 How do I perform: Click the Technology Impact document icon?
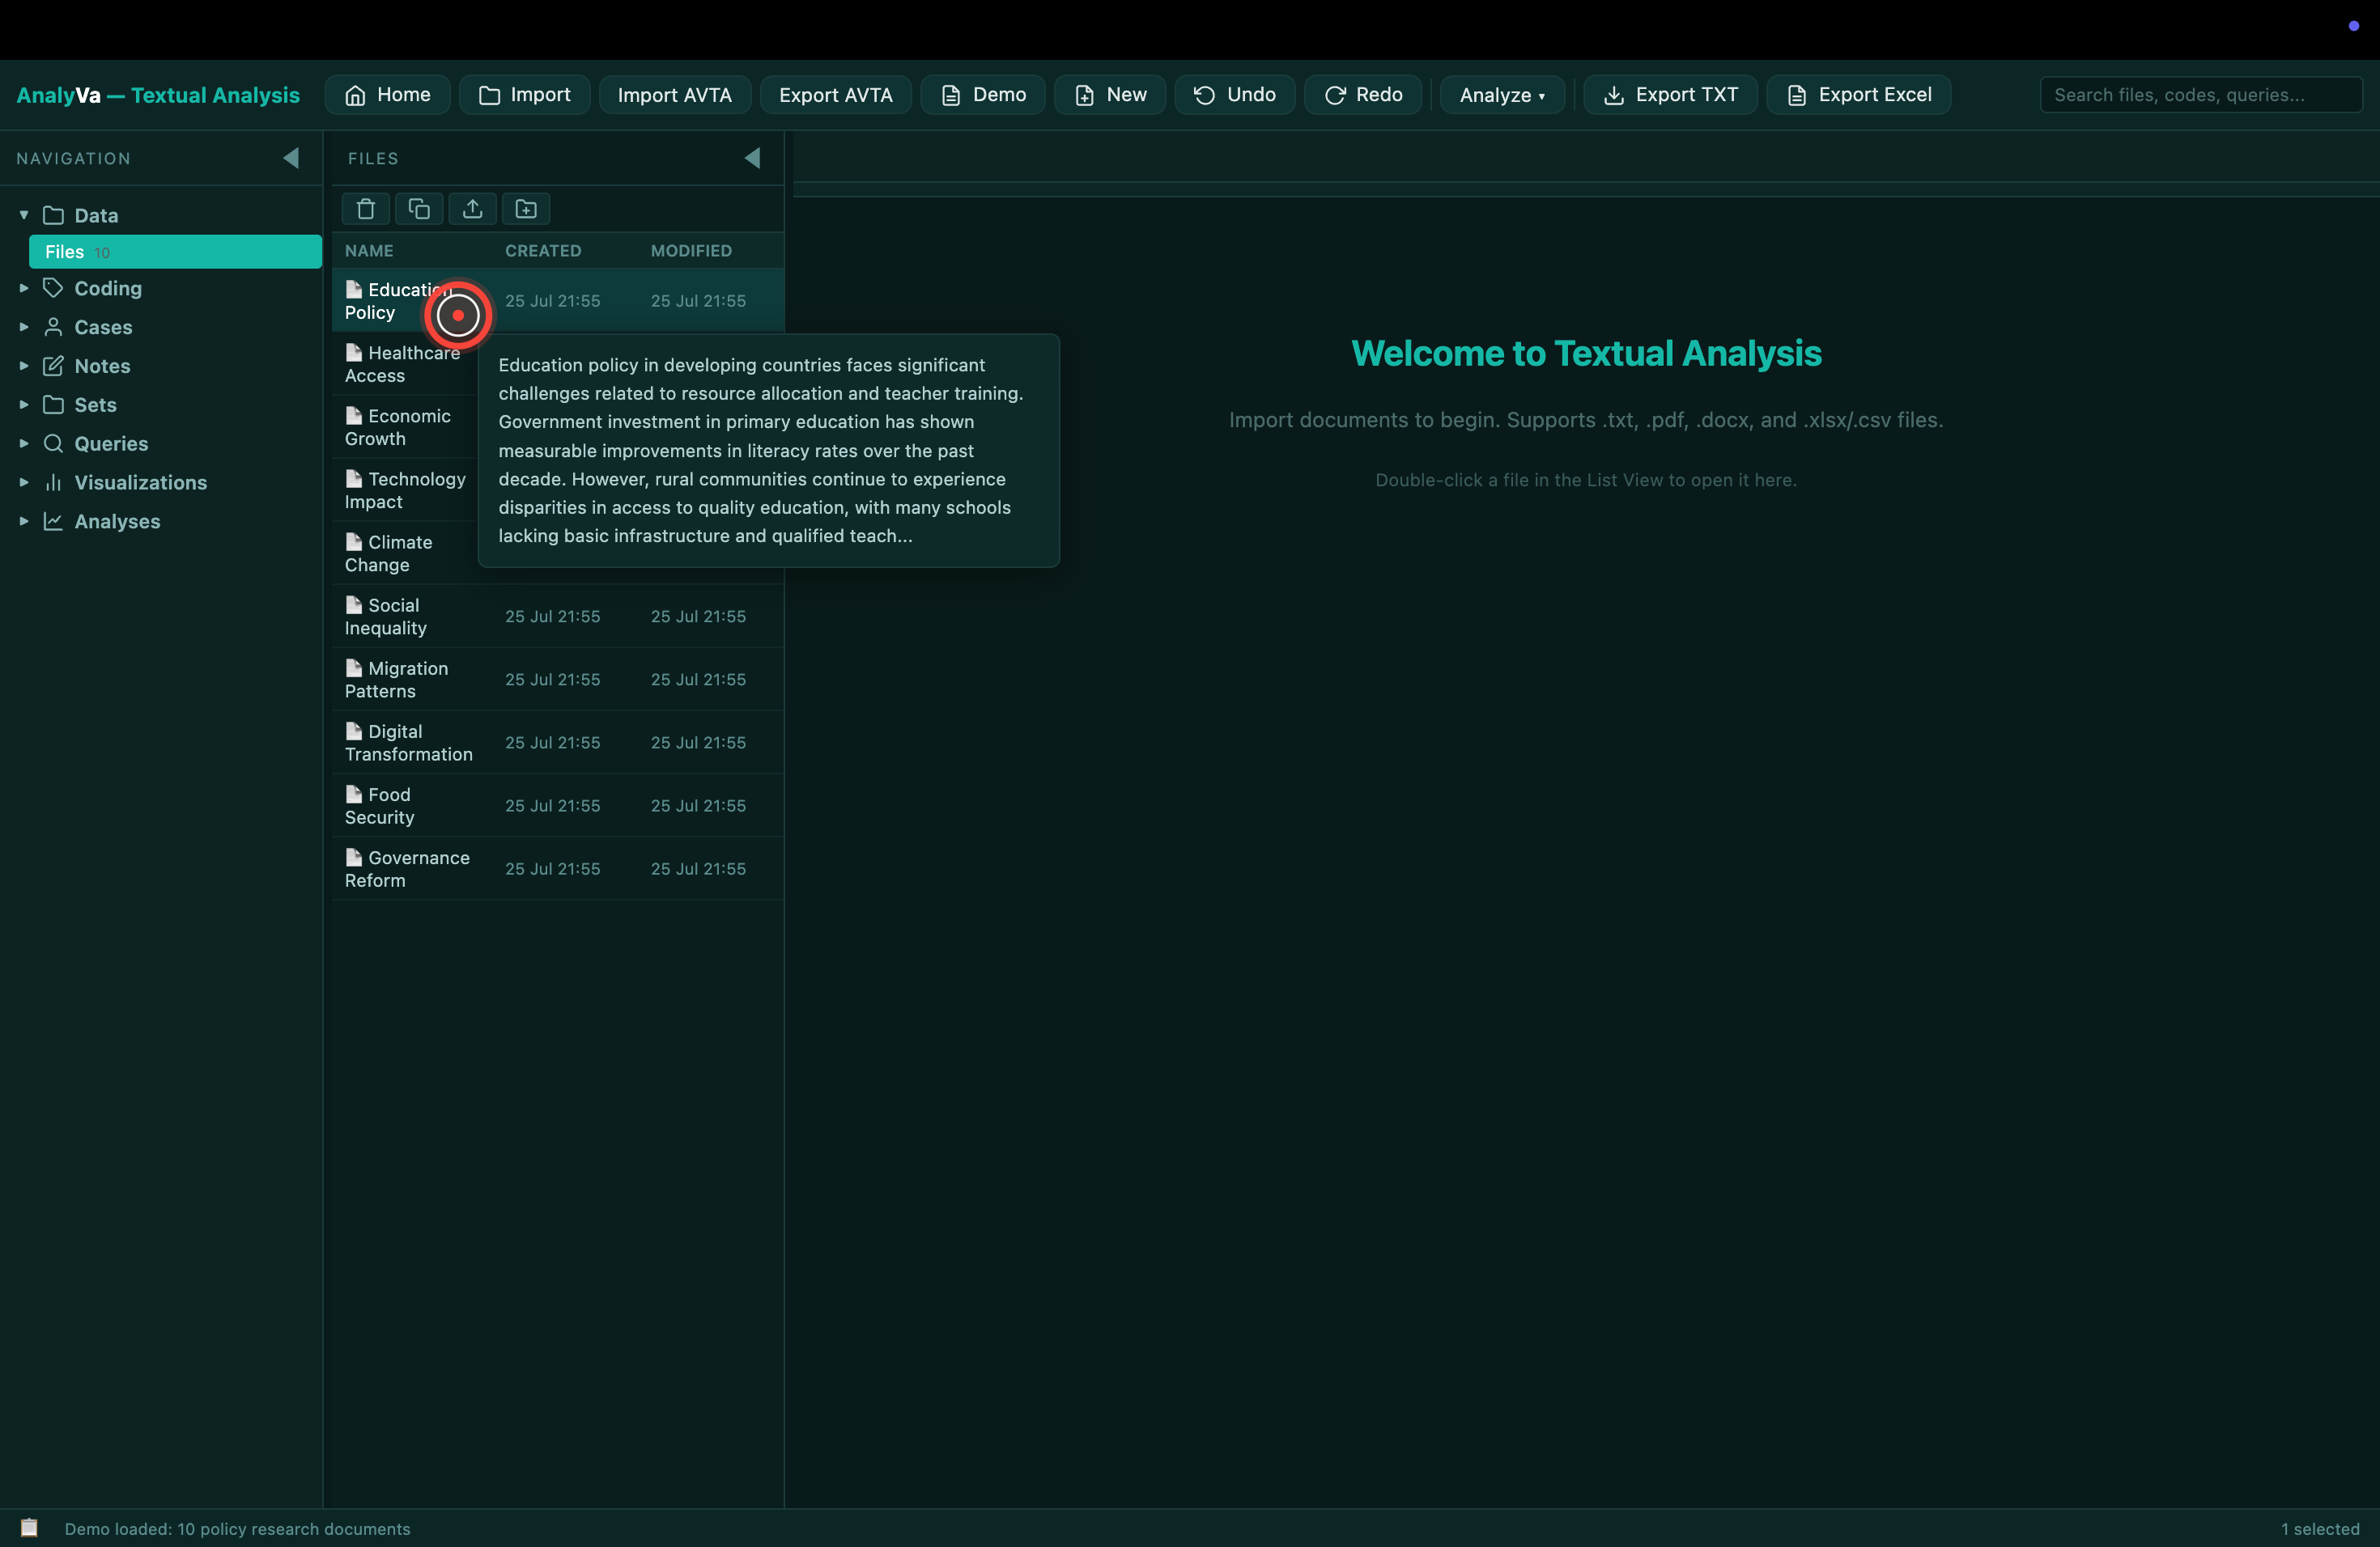tap(354, 477)
